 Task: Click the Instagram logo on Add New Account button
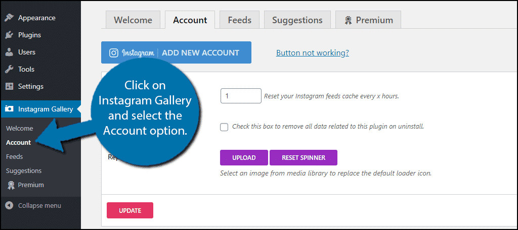pyautogui.click(x=114, y=52)
